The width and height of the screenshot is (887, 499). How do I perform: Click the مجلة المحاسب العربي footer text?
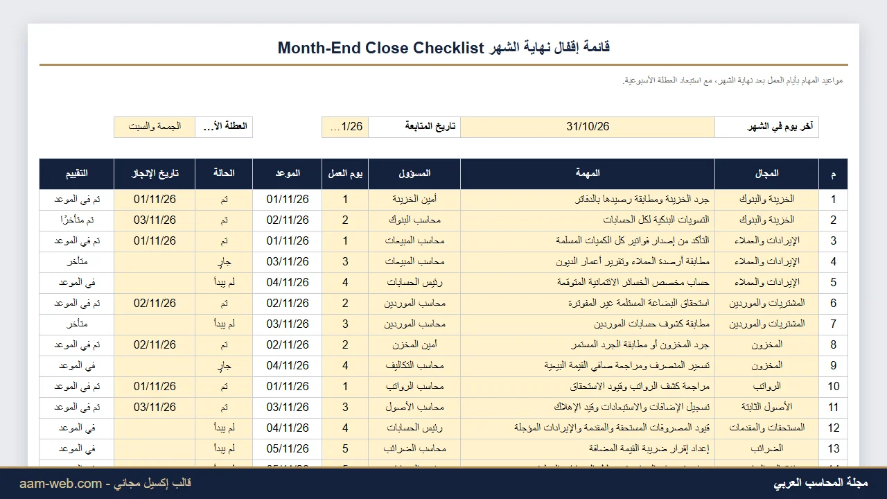pos(820,483)
